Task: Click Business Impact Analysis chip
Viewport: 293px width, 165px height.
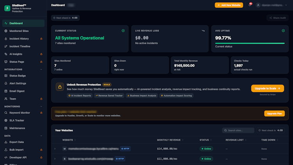Action: [x=142, y=95]
